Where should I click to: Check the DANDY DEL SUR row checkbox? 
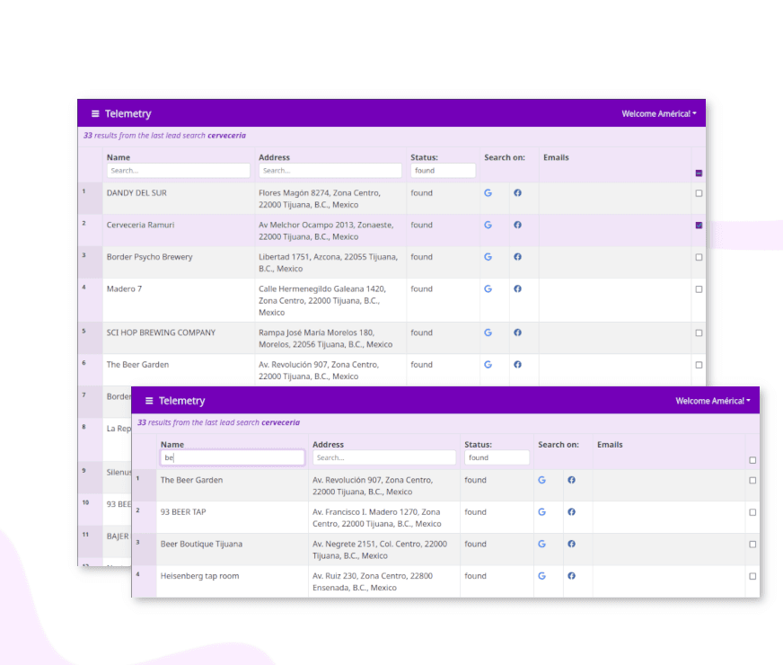click(699, 193)
